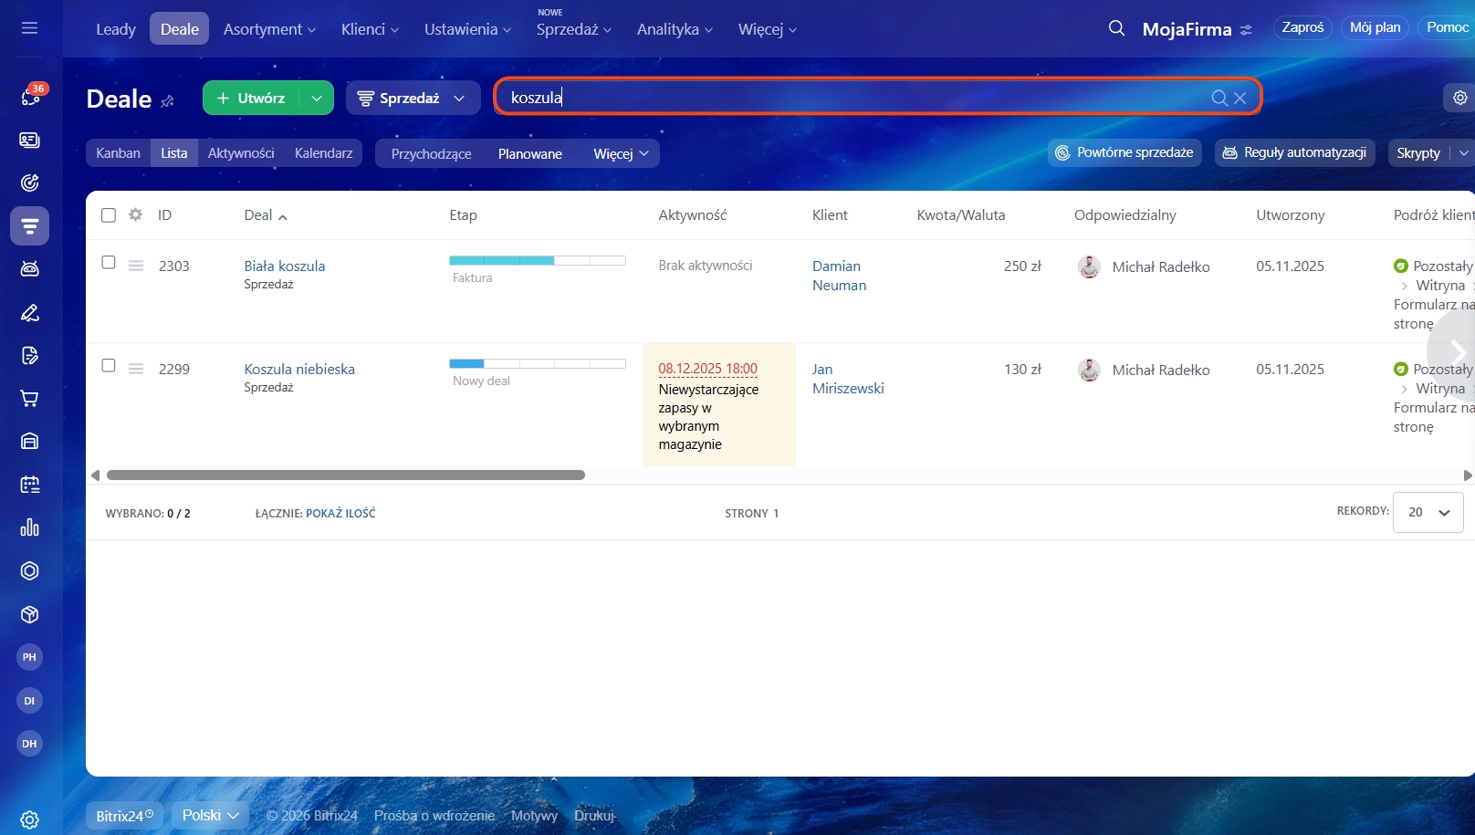Open list settings gear in table header
The image size is (1475, 835).
pos(135,215)
